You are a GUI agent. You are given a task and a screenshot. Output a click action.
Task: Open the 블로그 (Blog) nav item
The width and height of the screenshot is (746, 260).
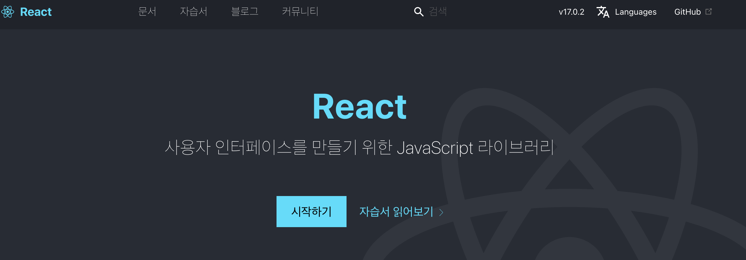(244, 12)
